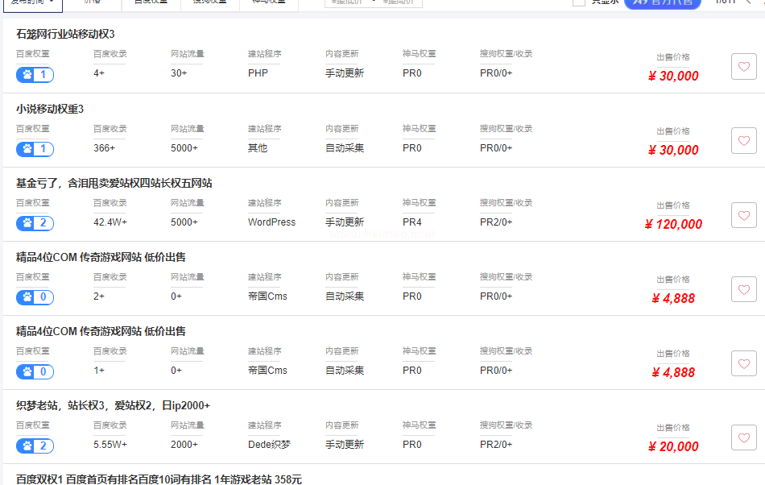Screen dimensions: 765x485
Task: Click the ¥120,000 price on 基金亏了 listing
Action: [x=673, y=224]
